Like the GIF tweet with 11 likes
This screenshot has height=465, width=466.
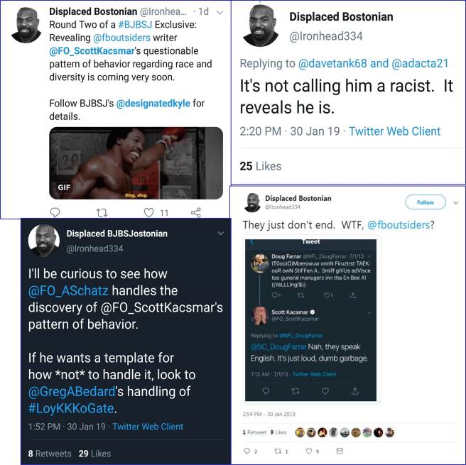[x=149, y=212]
